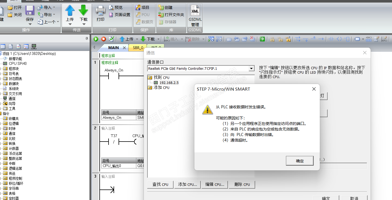This screenshot has height=200, width=392.
Task: Open Page Setup (页面设置)
Action: (119, 15)
